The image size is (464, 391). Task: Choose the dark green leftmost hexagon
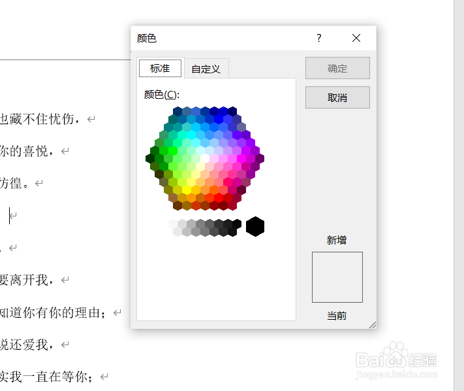coord(150,159)
